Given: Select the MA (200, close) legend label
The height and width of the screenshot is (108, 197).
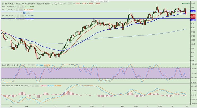Looking at the screenshot, I should point(8,16).
